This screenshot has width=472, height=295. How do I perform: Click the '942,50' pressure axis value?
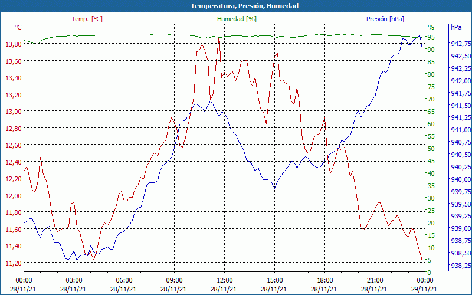pos(461,56)
